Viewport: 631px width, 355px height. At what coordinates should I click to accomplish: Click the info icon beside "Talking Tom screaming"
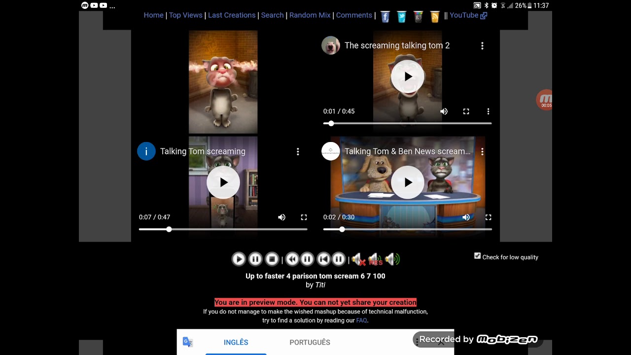click(x=146, y=151)
